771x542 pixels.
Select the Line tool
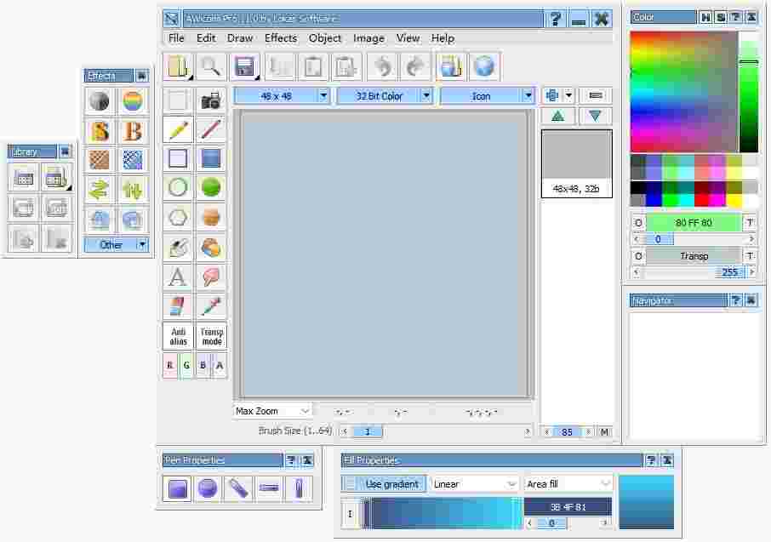pyautogui.click(x=210, y=129)
